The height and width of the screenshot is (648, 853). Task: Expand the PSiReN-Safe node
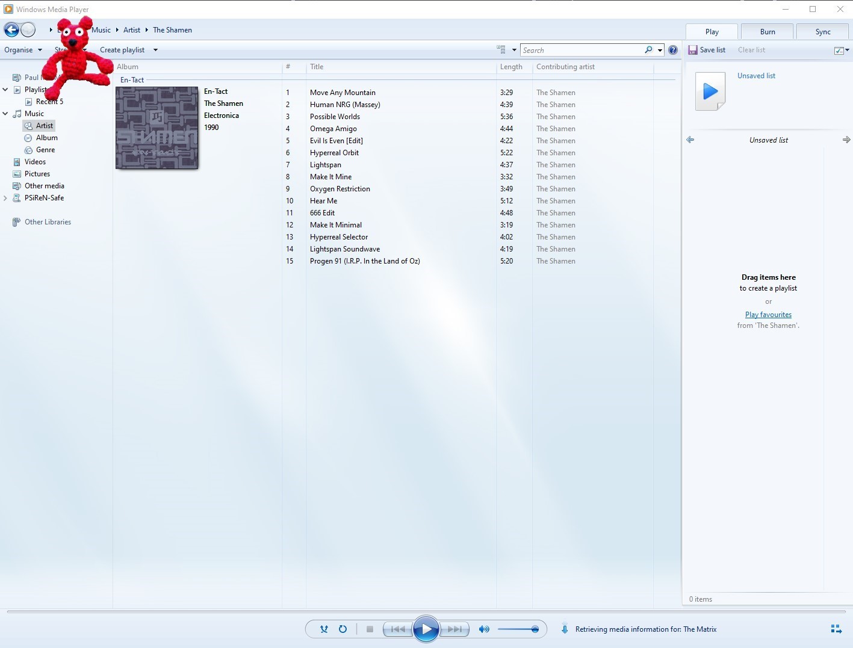click(5, 198)
